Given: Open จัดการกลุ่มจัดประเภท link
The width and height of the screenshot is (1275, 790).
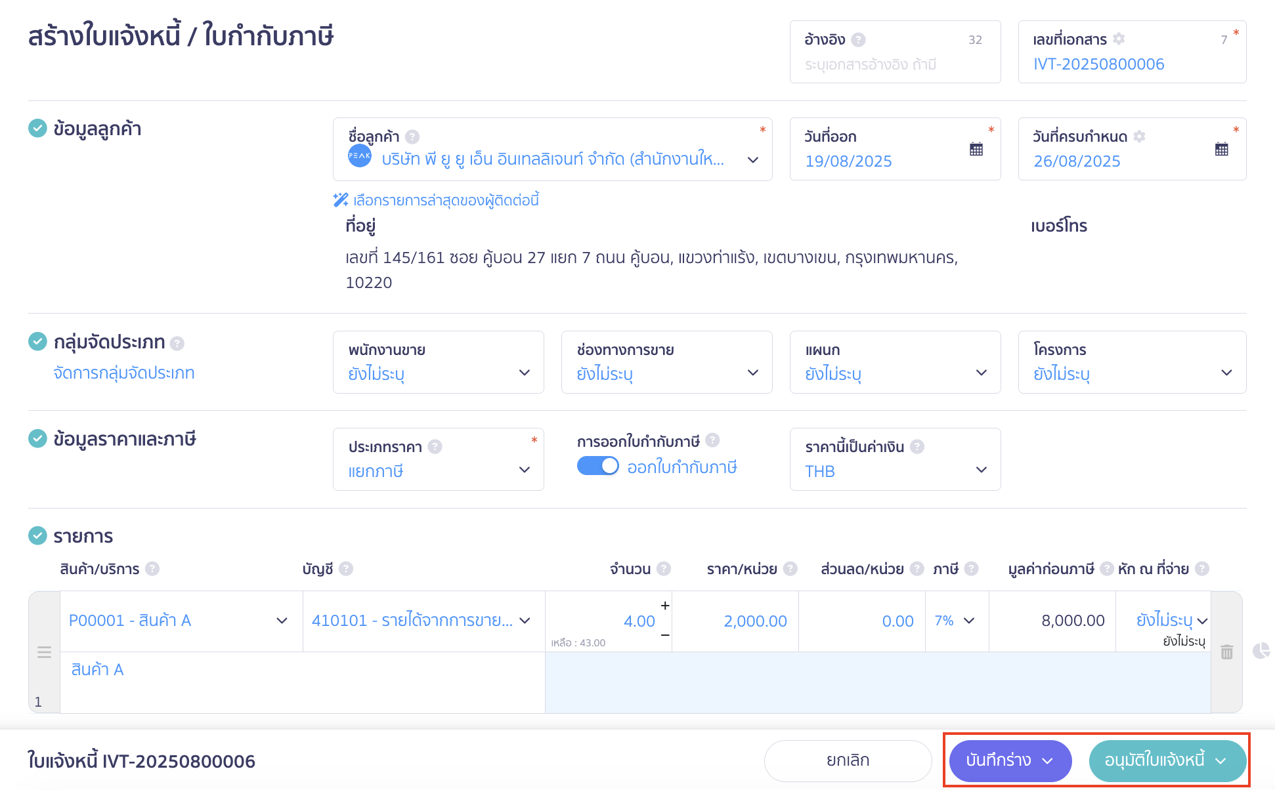Looking at the screenshot, I should click(124, 373).
